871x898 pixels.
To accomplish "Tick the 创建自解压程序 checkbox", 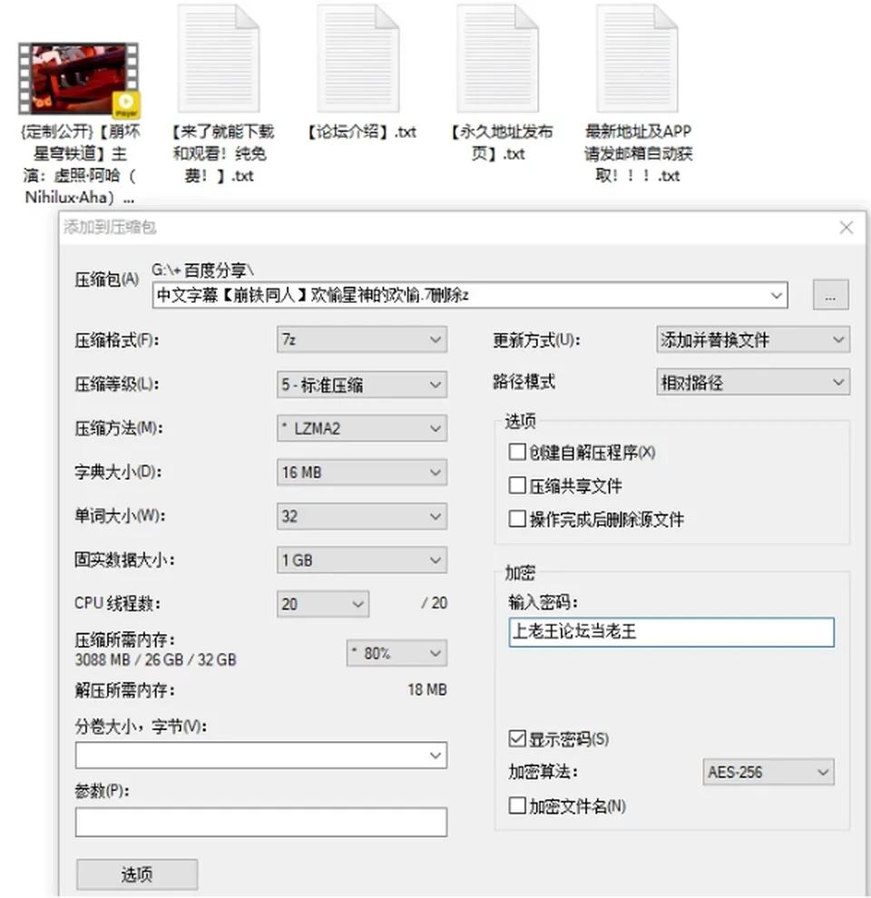I will click(x=517, y=452).
